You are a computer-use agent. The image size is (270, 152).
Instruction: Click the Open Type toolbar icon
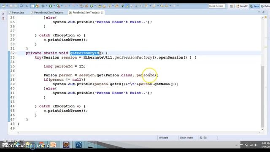pos(100,6)
